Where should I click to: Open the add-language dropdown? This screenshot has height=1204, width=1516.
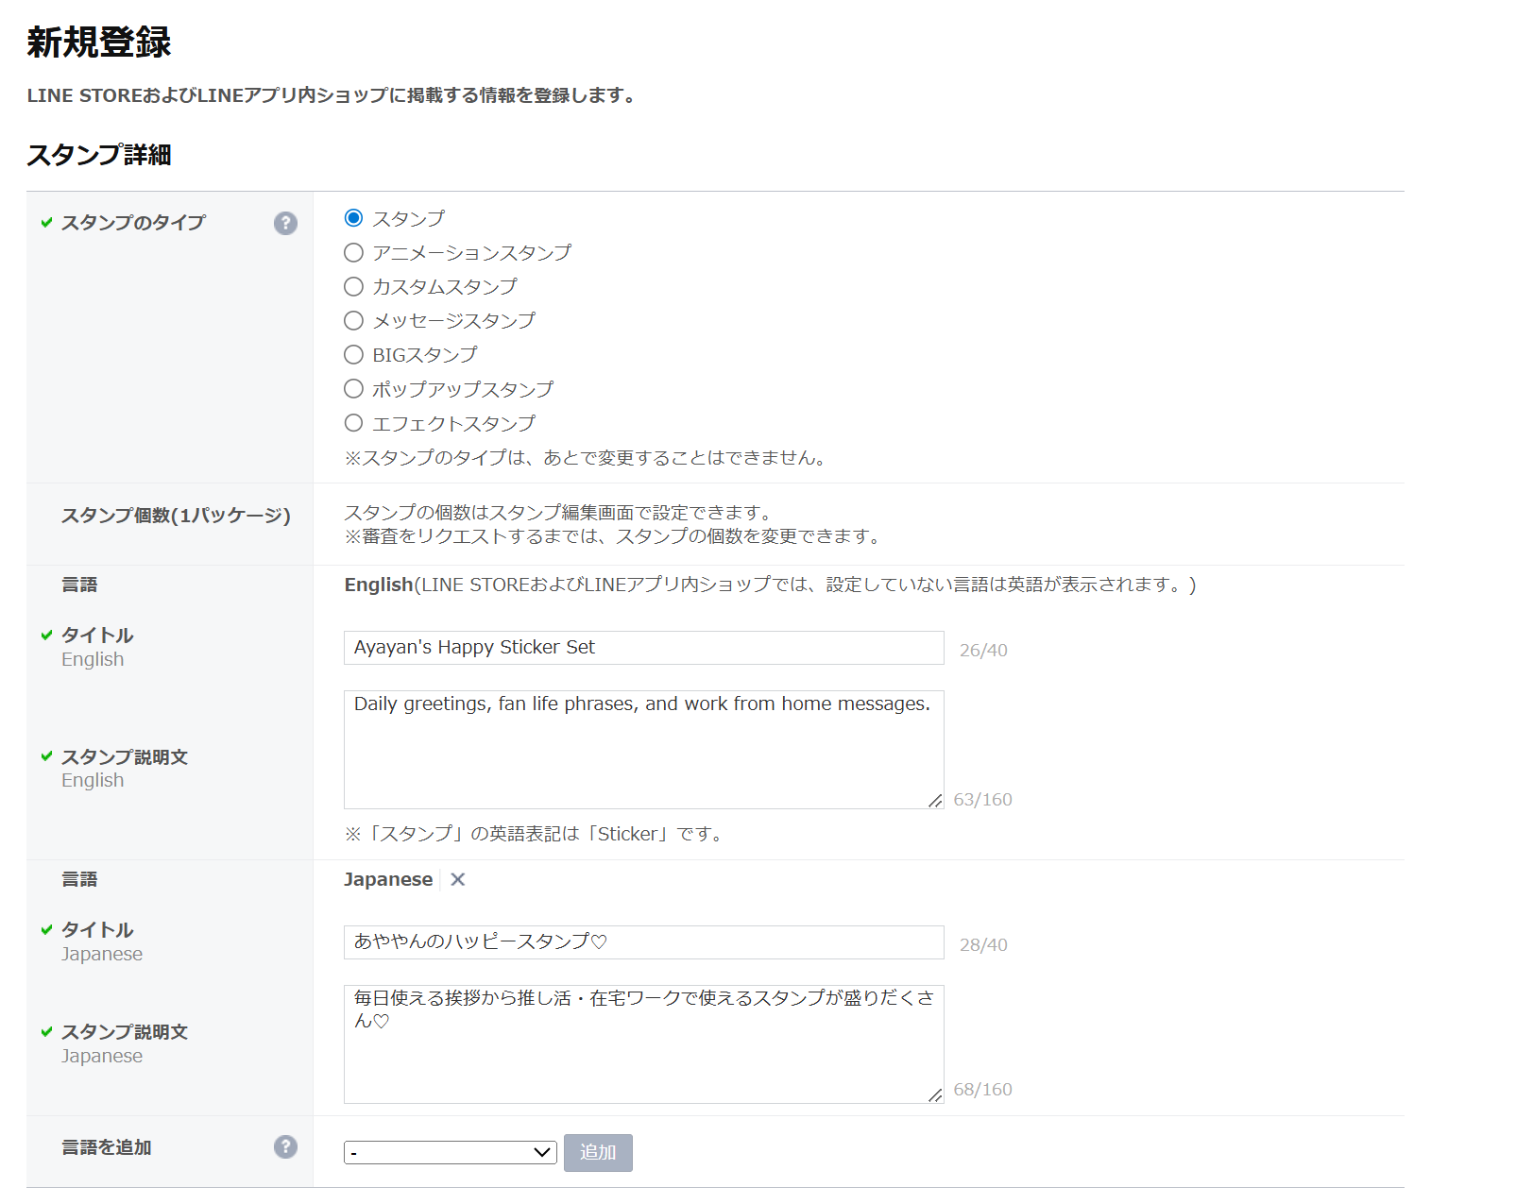point(450,1152)
